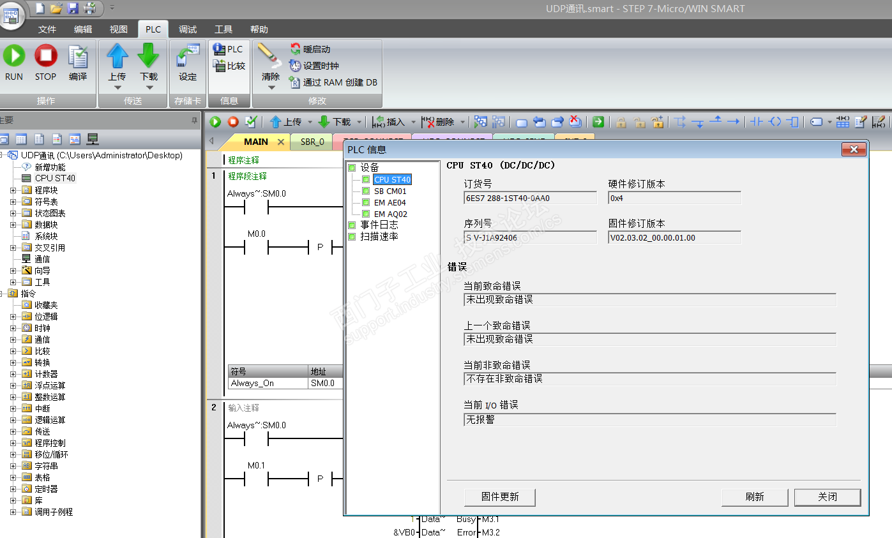Screen dimensions: 892x538
Task: Open the 帮助 menu tab
Action: pyautogui.click(x=259, y=29)
